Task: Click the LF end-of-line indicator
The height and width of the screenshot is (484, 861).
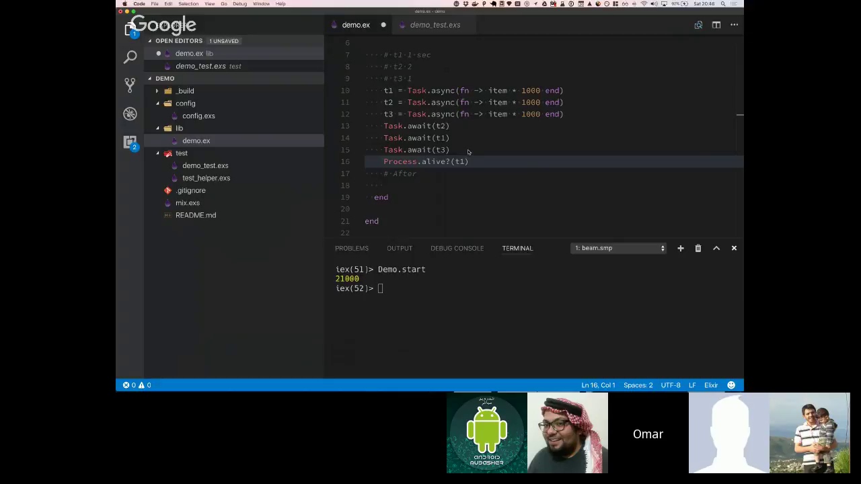Action: 692,385
